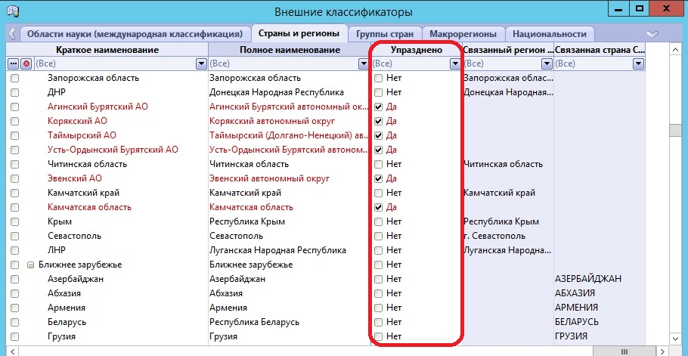This screenshot has height=356, width=688.
Task: Click Республика Крым linked region cell
Action: (x=501, y=222)
